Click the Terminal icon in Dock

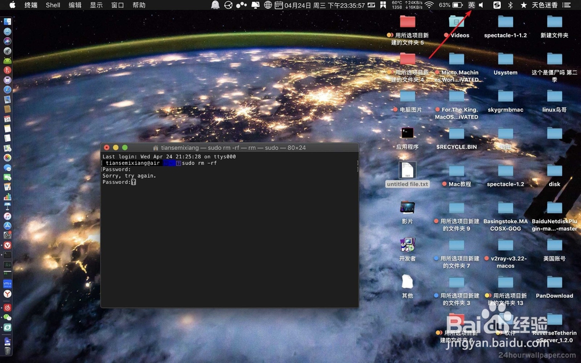coord(8,255)
